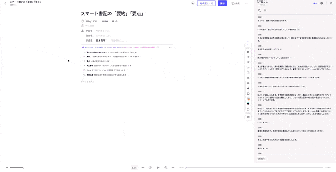Open the three-dots more options menu
This screenshot has width=336, height=172.
[247, 3]
